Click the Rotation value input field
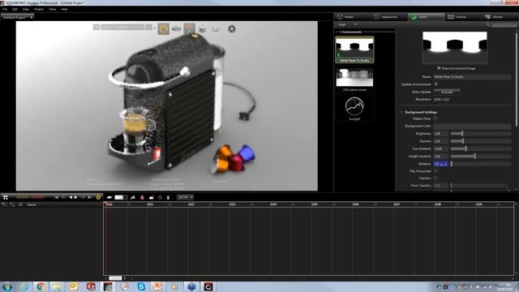This screenshot has width=519, height=292. tap(441, 164)
